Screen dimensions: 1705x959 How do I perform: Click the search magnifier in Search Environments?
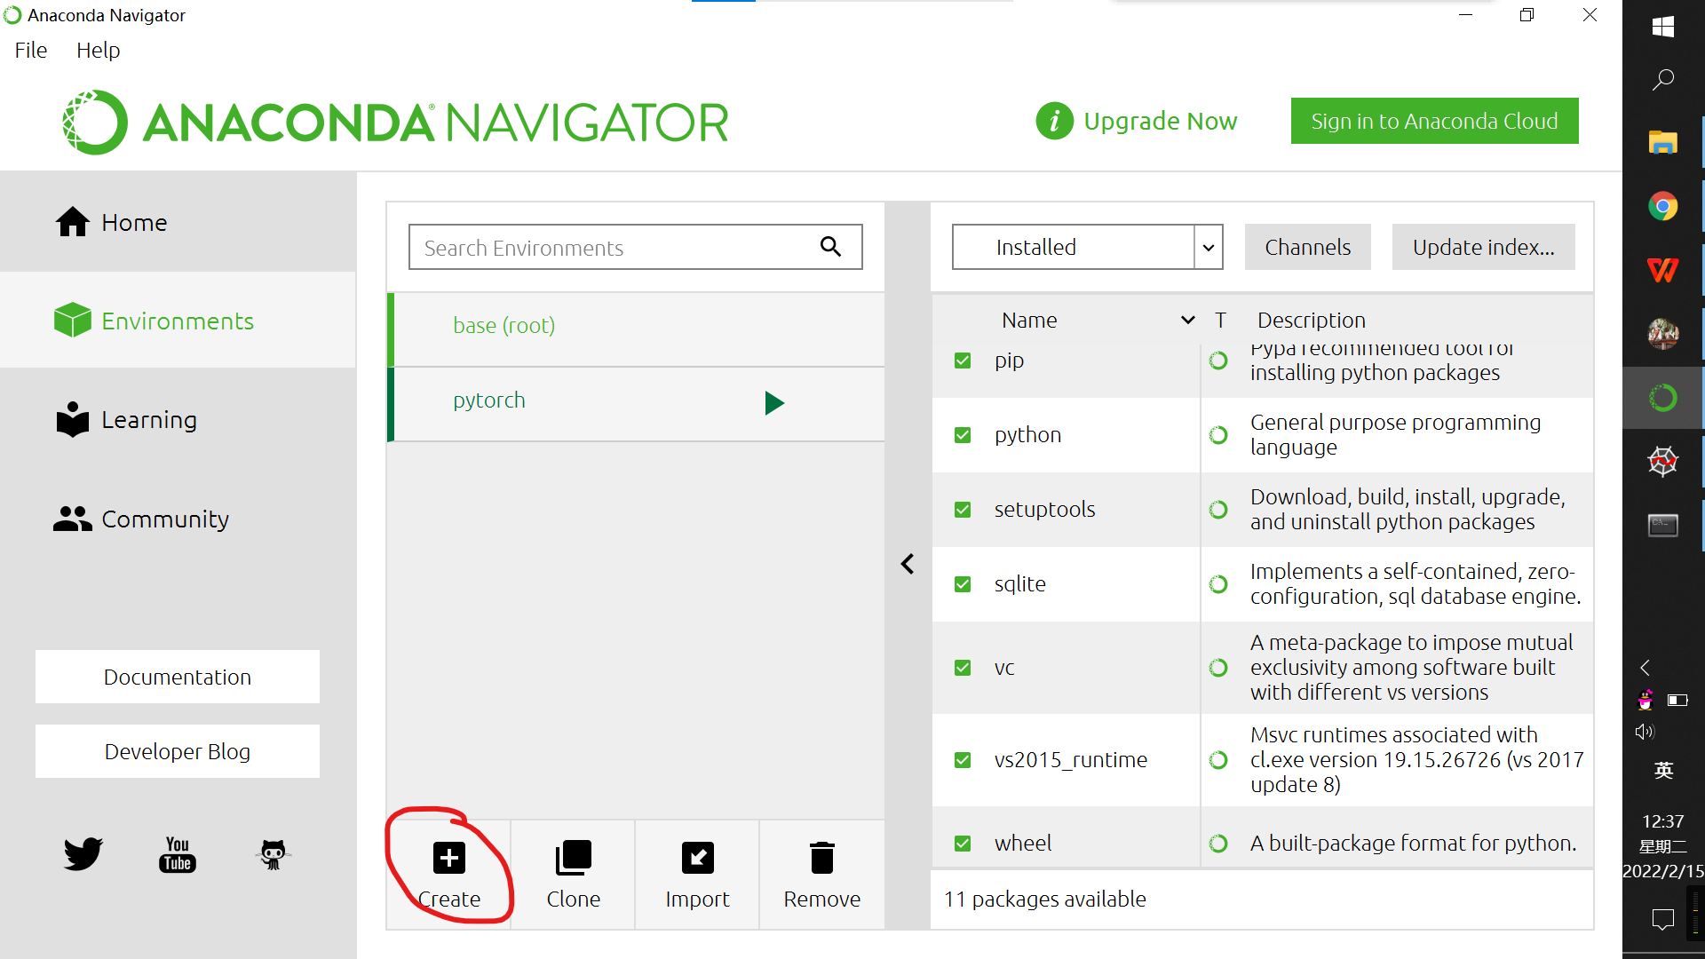pyautogui.click(x=830, y=247)
